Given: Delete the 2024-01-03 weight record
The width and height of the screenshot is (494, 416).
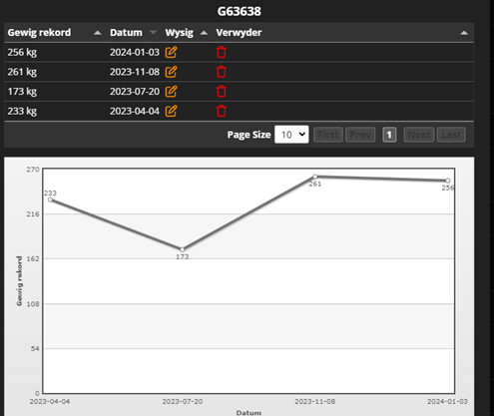Looking at the screenshot, I should click(222, 52).
